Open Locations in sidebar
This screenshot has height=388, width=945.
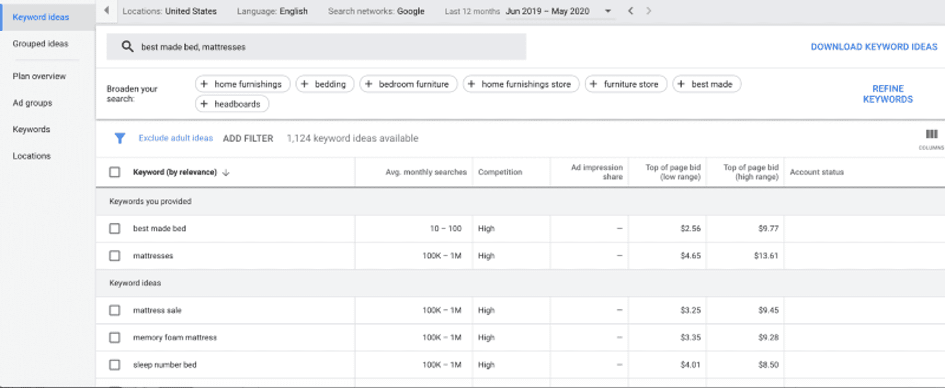tap(31, 156)
